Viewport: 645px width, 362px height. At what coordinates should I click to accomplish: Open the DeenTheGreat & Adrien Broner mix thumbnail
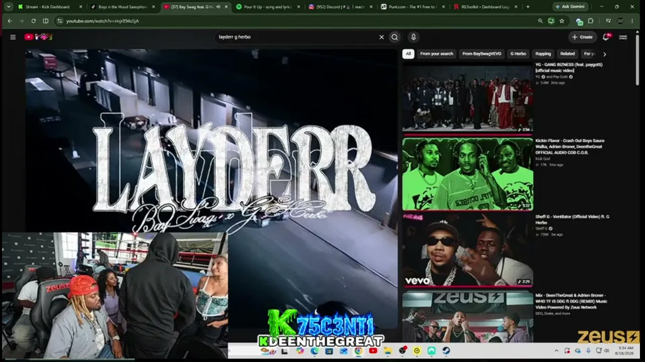point(468,317)
